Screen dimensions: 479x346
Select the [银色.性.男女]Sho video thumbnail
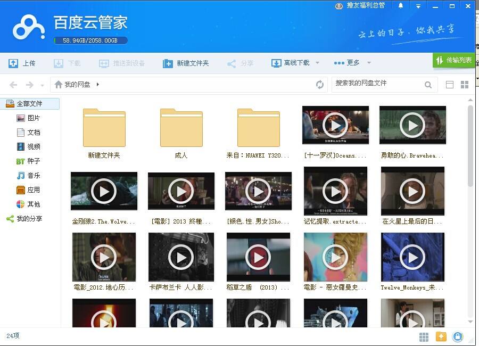(x=259, y=191)
